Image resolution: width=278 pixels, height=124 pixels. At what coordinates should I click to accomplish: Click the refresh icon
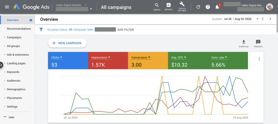click(198, 7)
